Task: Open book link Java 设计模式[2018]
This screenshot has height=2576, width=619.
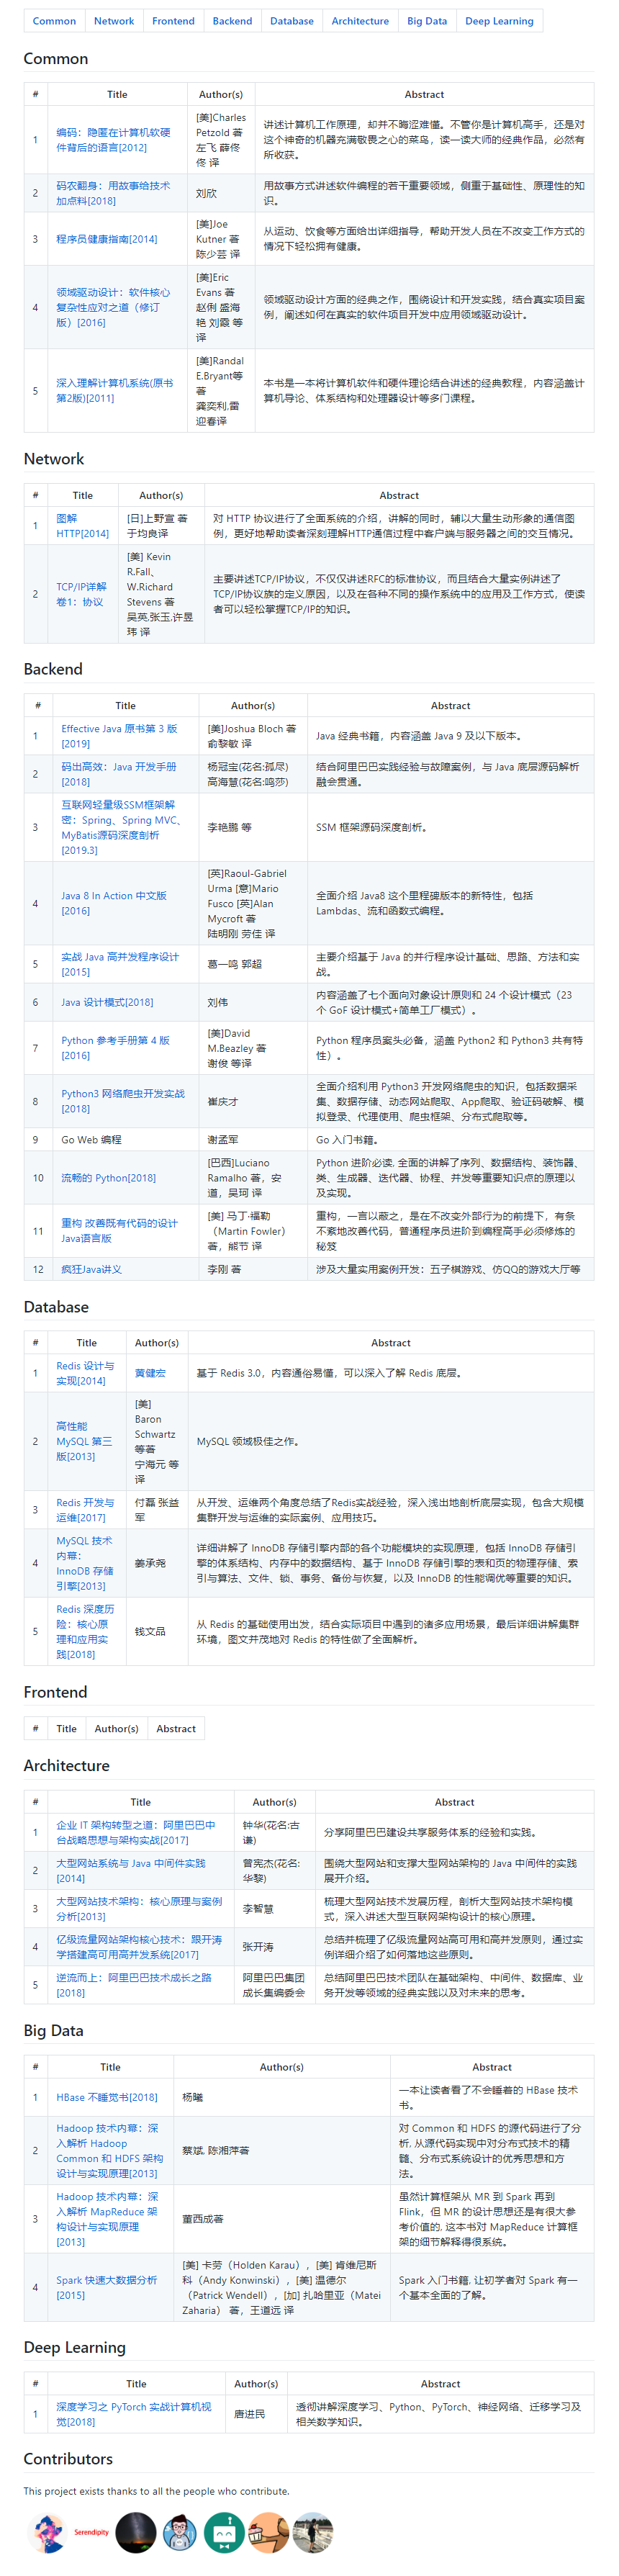Action: pos(107,1002)
